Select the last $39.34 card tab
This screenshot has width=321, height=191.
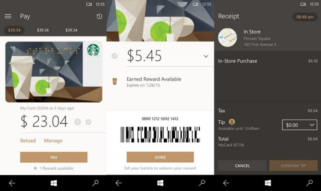[71, 30]
